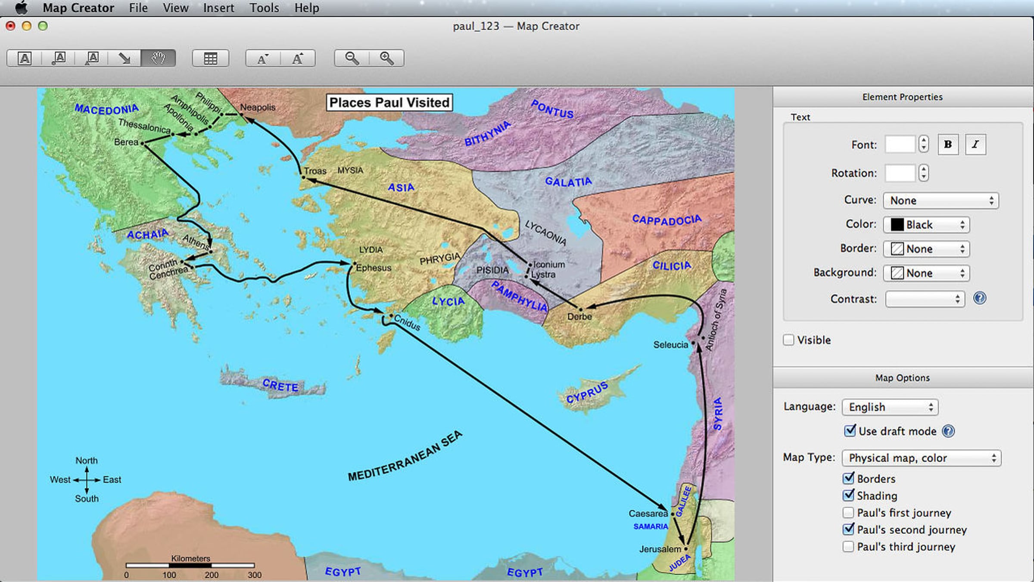The image size is (1034, 582).
Task: Decrease text size with smaller A
Action: [x=263, y=58]
